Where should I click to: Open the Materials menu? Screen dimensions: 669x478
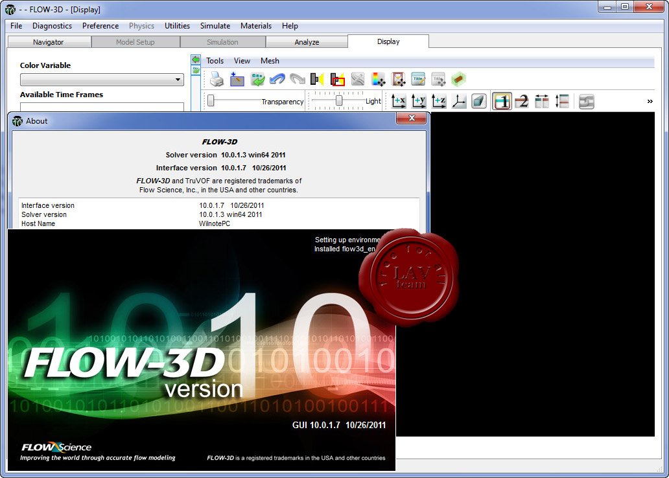[256, 26]
